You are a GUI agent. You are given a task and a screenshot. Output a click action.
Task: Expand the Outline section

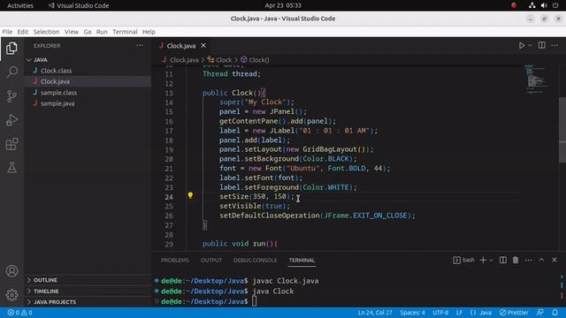coord(88,280)
